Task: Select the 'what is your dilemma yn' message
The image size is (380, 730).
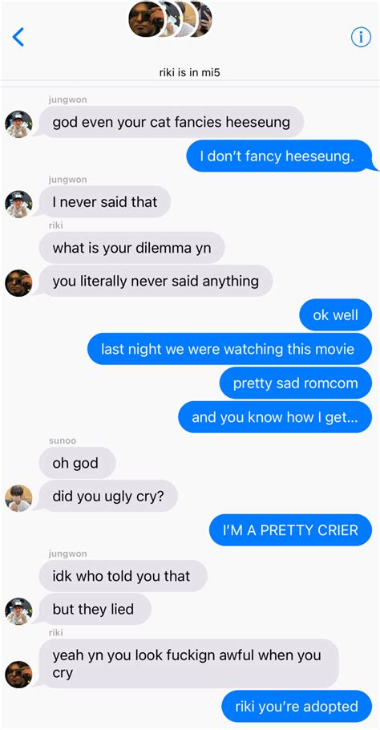Action: (x=132, y=248)
